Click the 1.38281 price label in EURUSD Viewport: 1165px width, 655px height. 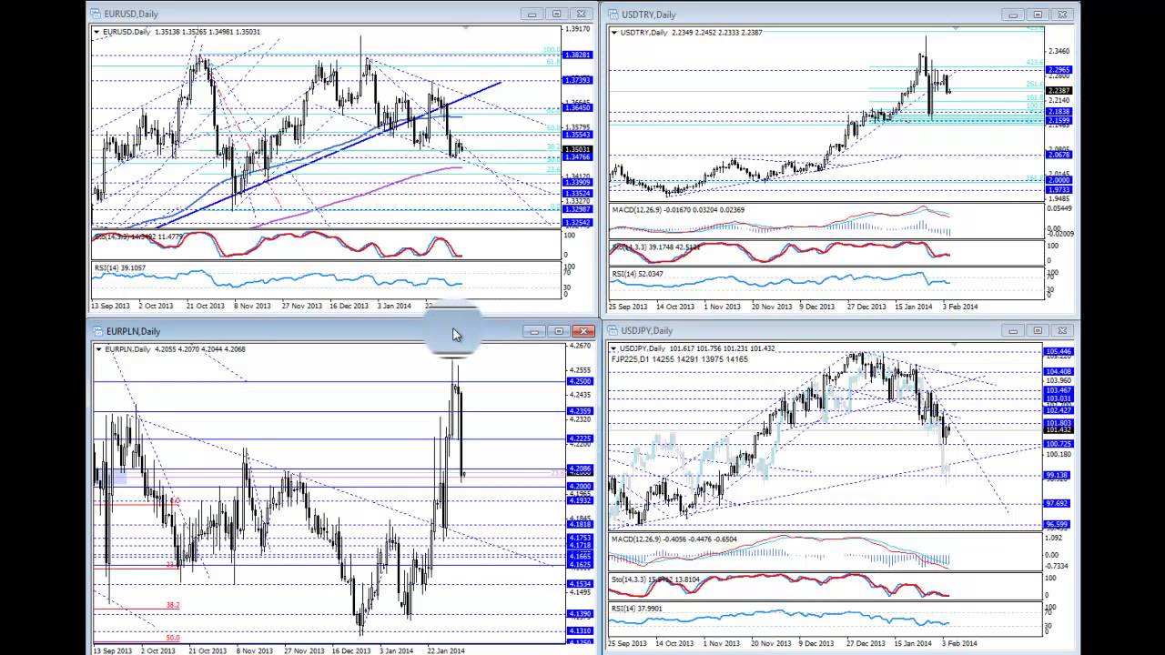(x=578, y=55)
